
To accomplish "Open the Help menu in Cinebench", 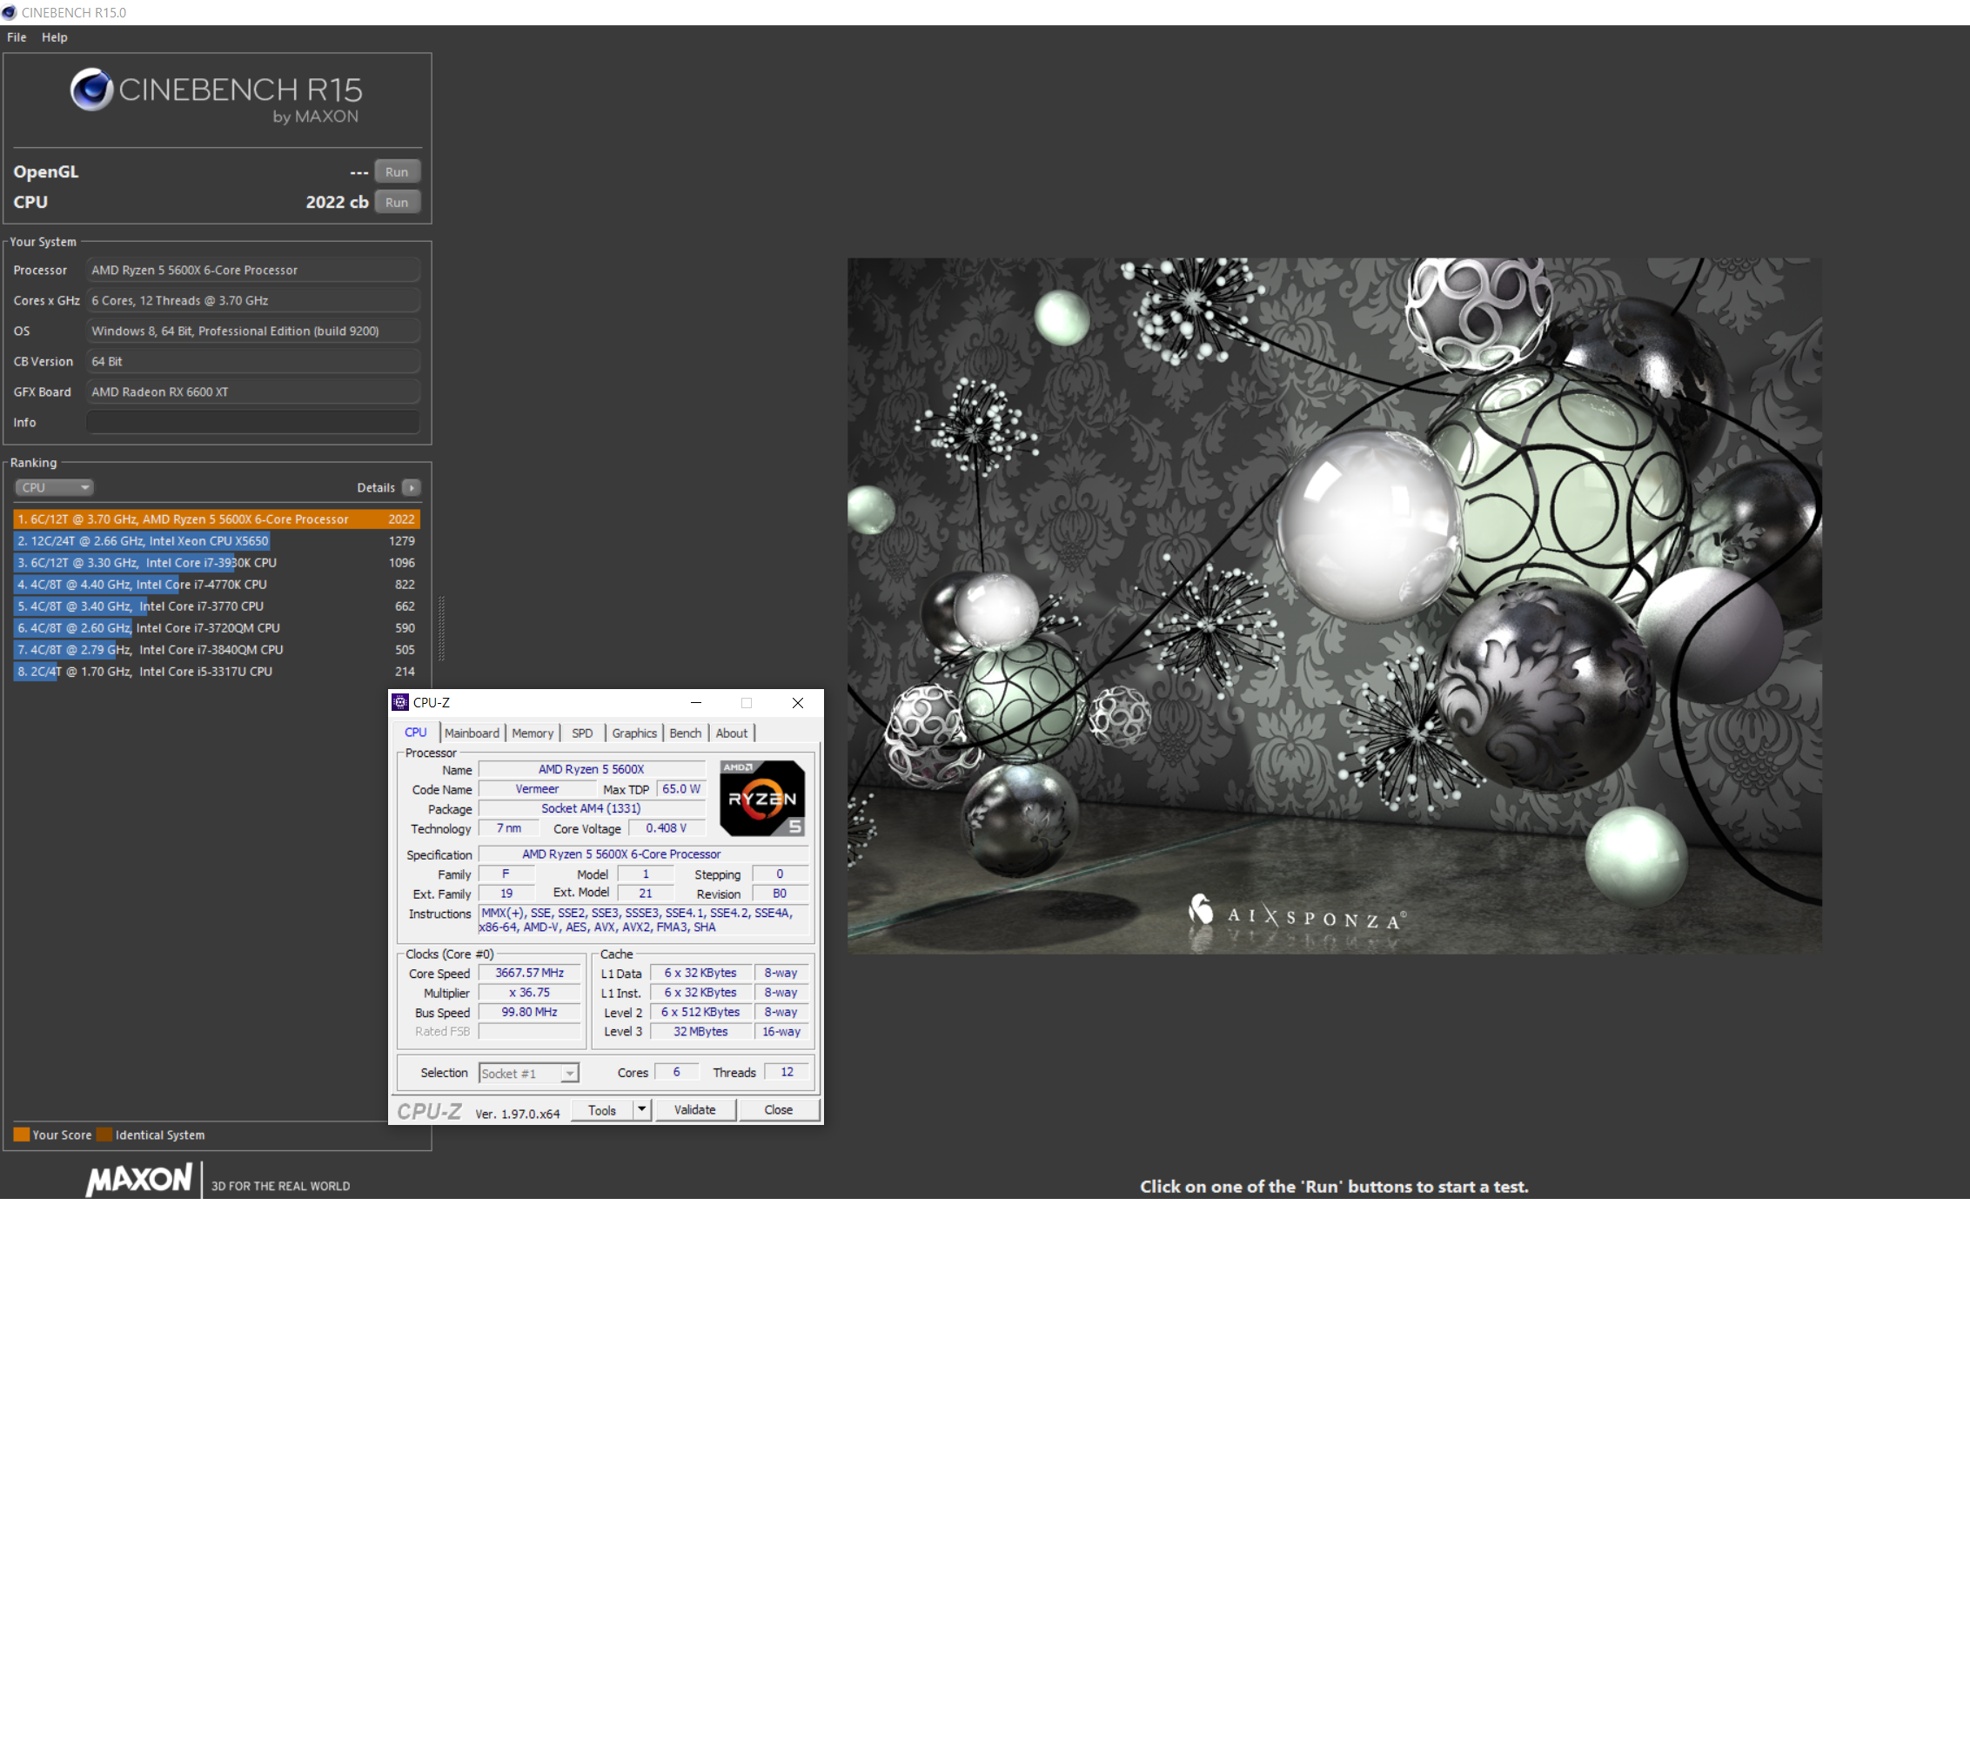I will click(54, 37).
